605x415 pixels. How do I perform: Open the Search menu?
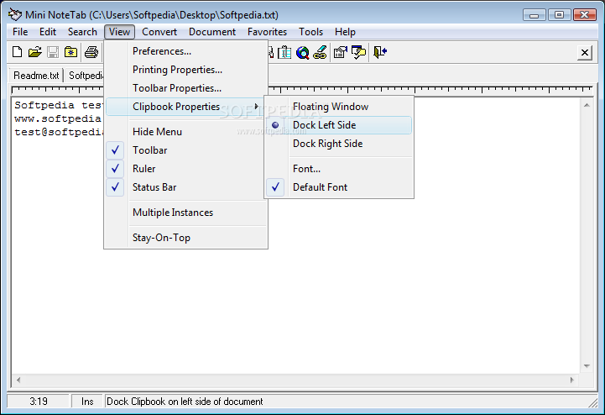pyautogui.click(x=82, y=32)
